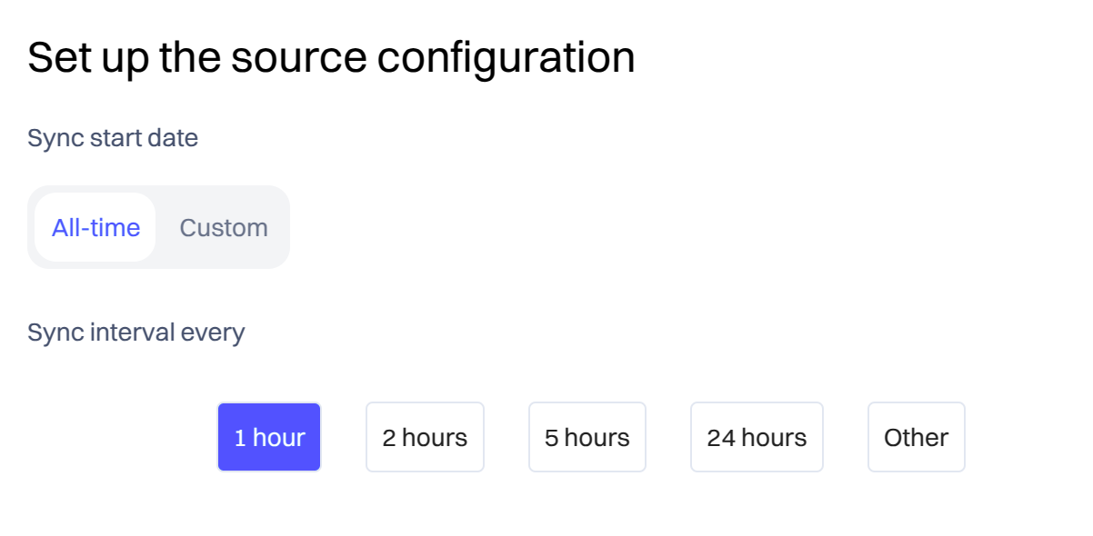This screenshot has height=536, width=1093.
Task: Sync every five hours button
Action: [587, 437]
